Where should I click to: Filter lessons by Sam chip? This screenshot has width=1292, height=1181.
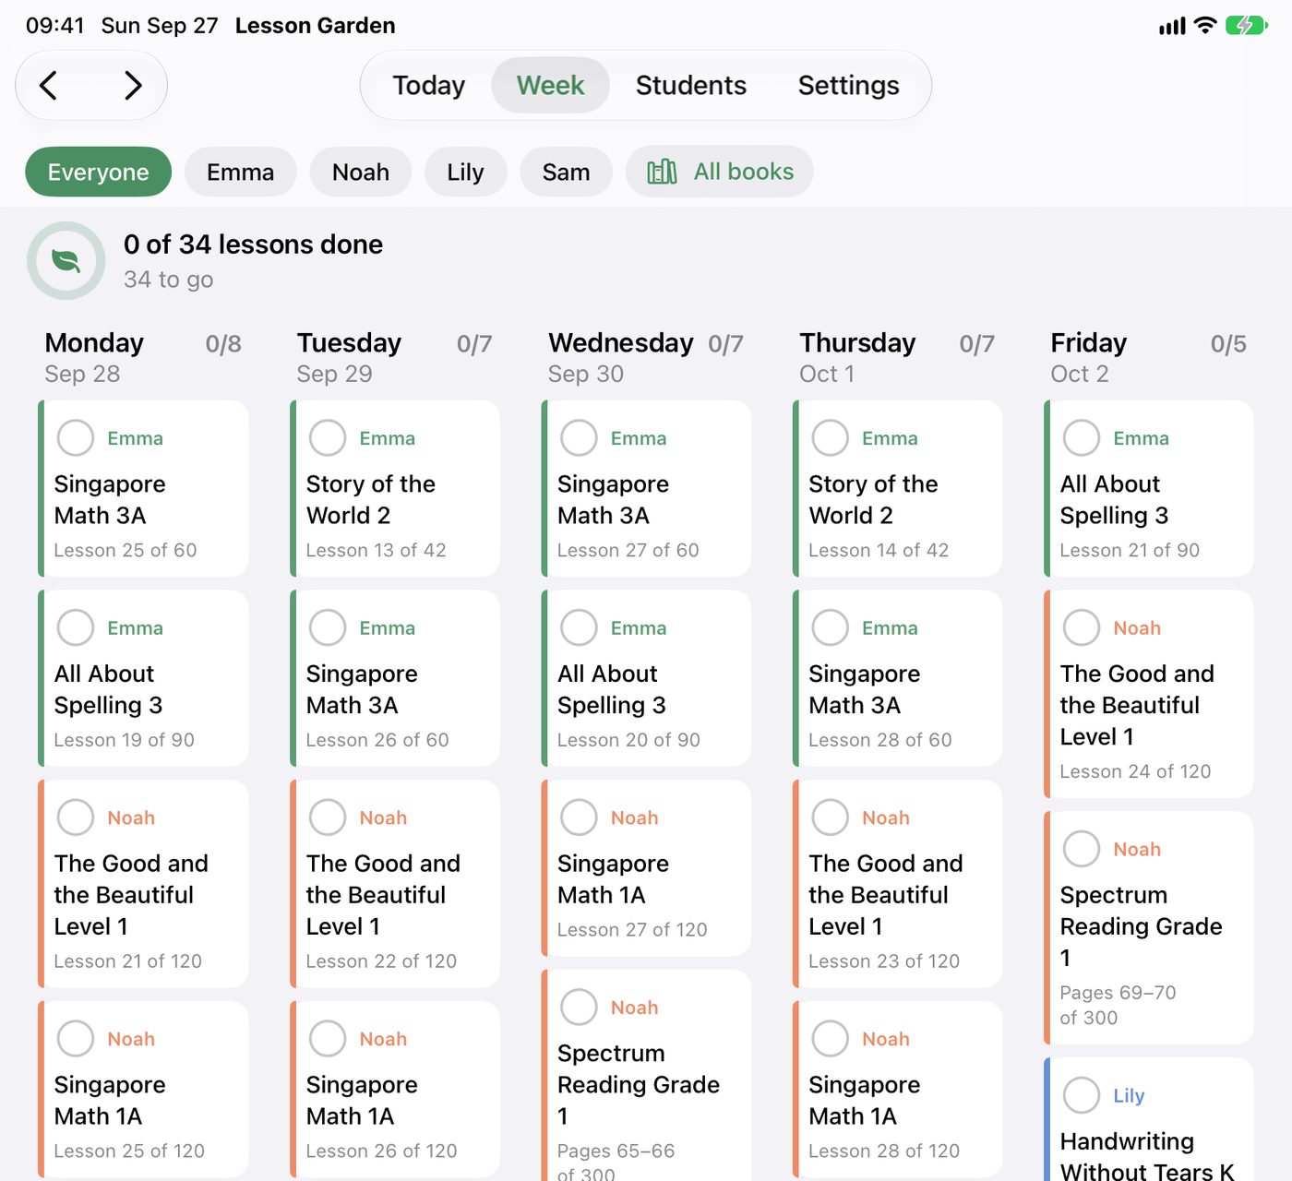(x=566, y=172)
